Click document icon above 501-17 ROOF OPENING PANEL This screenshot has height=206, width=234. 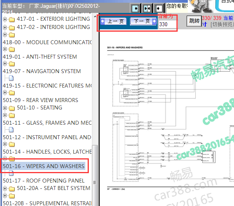coord(11,173)
